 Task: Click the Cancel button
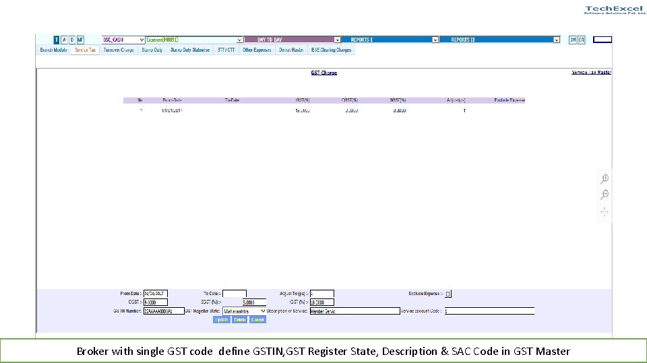pos(257,320)
